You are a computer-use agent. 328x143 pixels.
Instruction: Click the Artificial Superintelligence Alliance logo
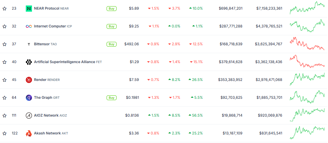point(29,62)
